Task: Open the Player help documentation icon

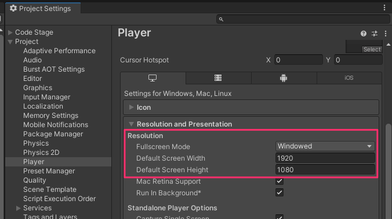Action: [x=364, y=34]
